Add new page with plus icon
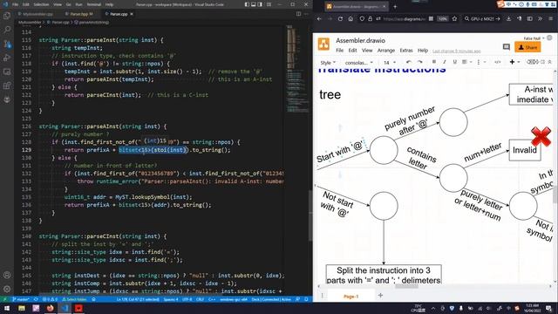 [380, 295]
